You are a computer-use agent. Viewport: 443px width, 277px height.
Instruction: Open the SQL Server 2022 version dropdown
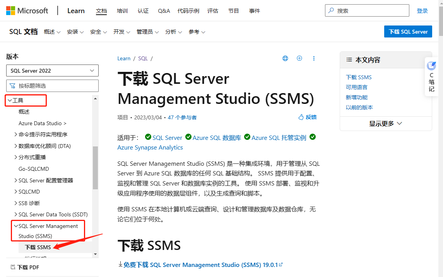click(x=52, y=70)
